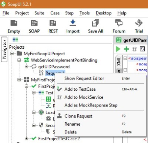Open the Help menu

[122, 13]
